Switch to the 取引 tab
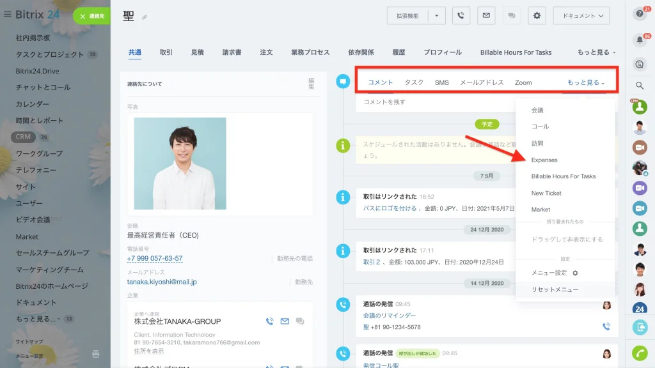The image size is (655, 368). tap(166, 52)
